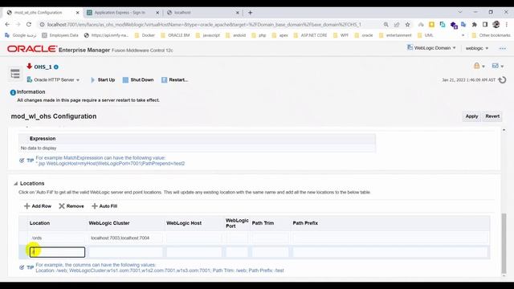The width and height of the screenshot is (514, 289).
Task: Click the page vertical scrollbar thumb
Action: click(x=504, y=243)
